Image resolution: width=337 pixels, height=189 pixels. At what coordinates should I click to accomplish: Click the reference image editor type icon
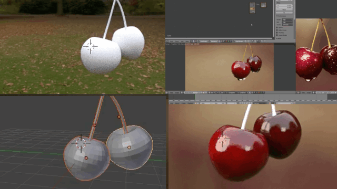[299, 92]
